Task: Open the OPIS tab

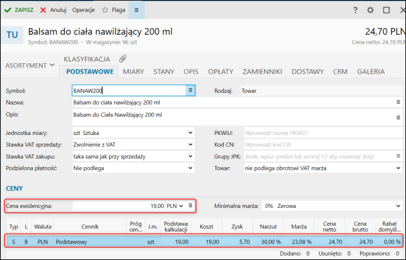Action: click(x=191, y=72)
